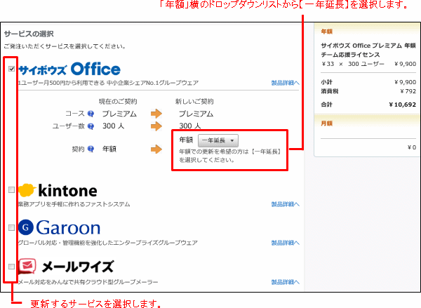421x308 pixels.
Task: Click the help icon beside ユーザー数
Action: tap(91, 126)
